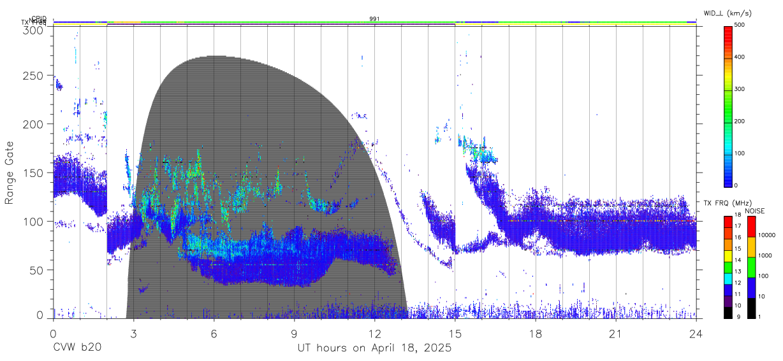
Task: Click the '21' tick label on UT hours axis
Action: [616, 334]
